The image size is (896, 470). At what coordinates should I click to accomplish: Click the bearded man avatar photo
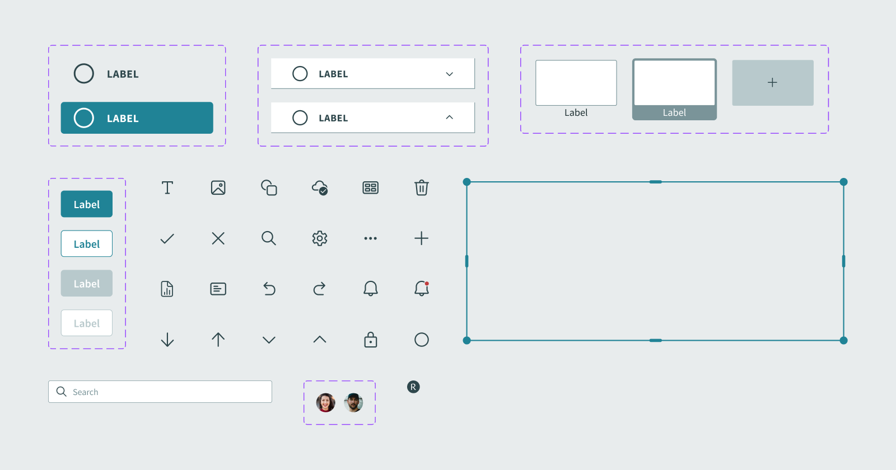(353, 402)
